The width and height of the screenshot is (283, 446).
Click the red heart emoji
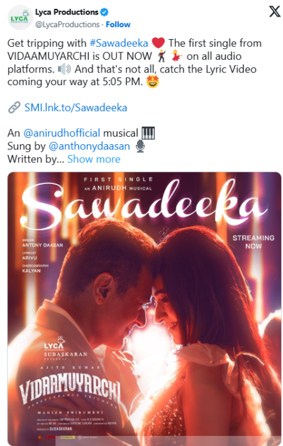[158, 43]
